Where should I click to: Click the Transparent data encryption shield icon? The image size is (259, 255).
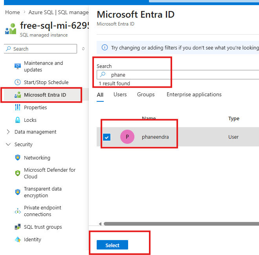[x=18, y=192]
